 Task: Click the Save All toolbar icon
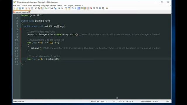coord(23,8)
